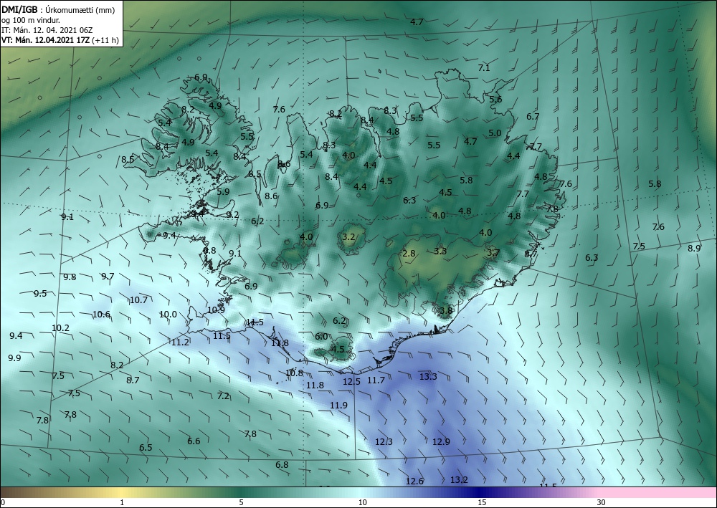Click the 10.8 value near the south coast

click(294, 373)
